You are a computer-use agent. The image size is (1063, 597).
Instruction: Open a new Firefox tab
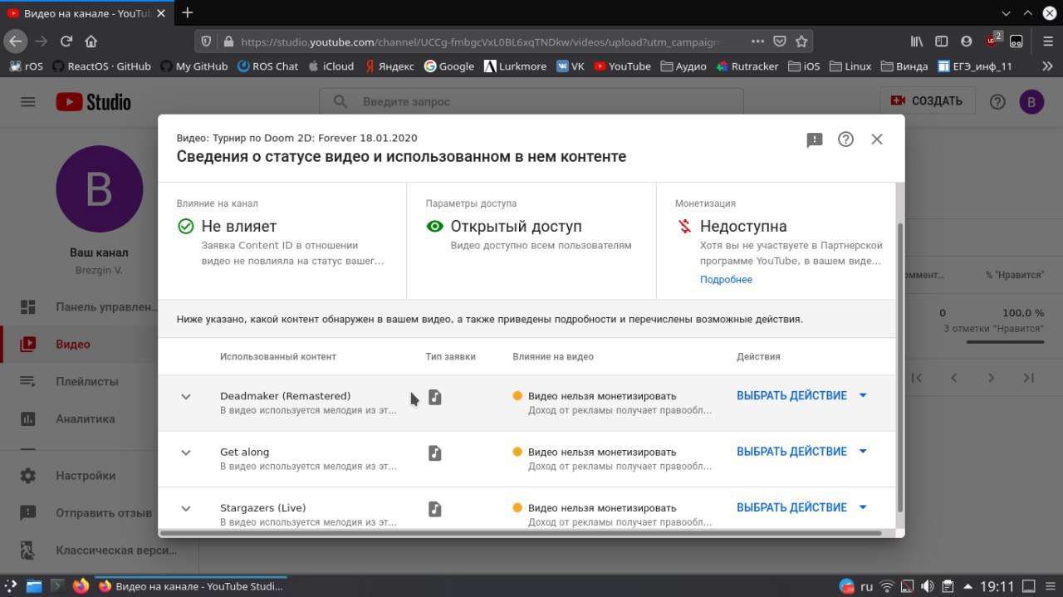pos(188,12)
